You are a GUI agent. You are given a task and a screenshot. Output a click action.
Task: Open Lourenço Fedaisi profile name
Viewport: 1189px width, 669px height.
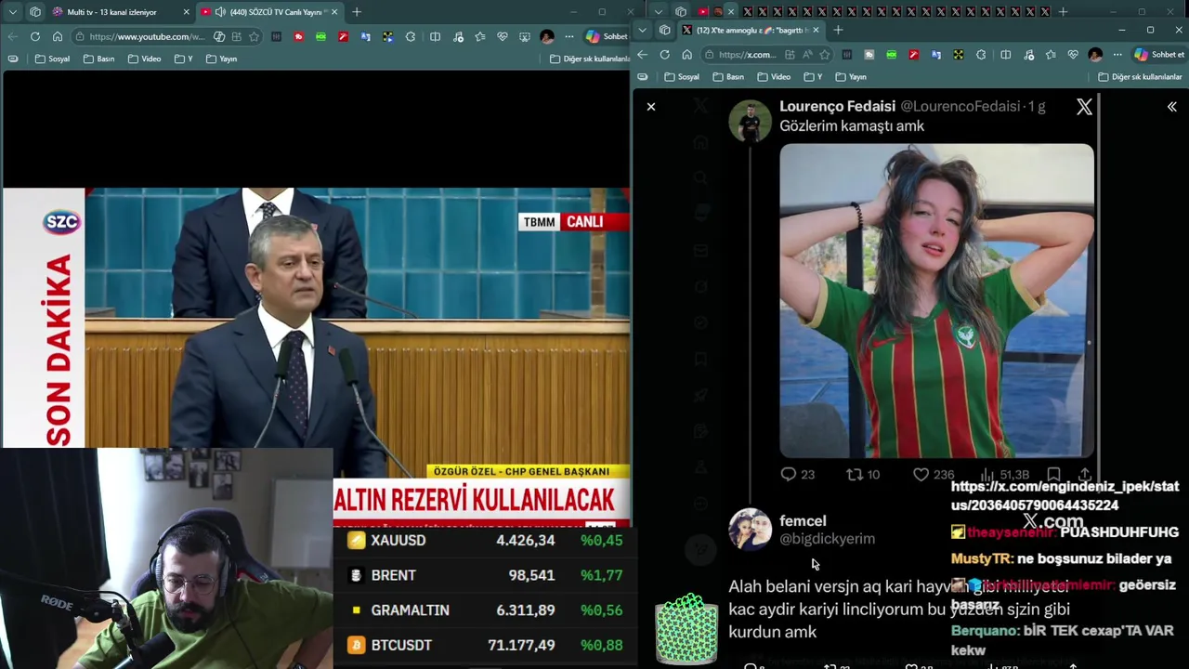point(838,106)
